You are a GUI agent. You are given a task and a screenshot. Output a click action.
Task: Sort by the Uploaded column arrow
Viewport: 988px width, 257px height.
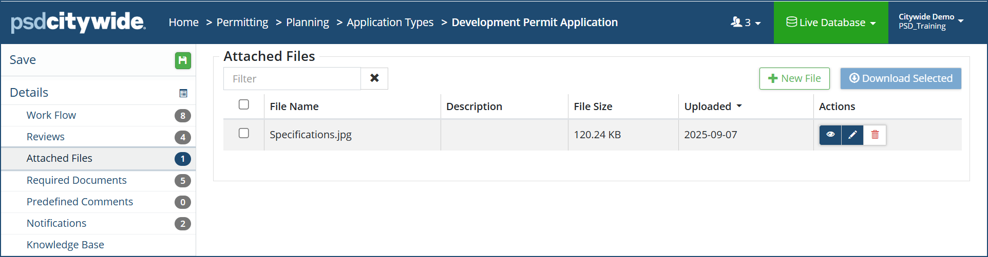coord(739,106)
